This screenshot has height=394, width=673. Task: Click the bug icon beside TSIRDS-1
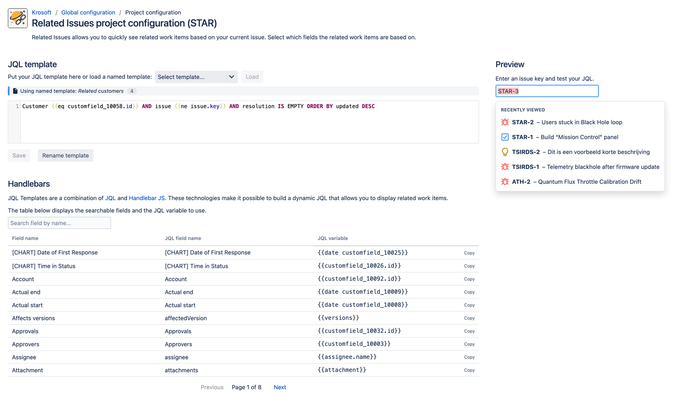click(505, 167)
